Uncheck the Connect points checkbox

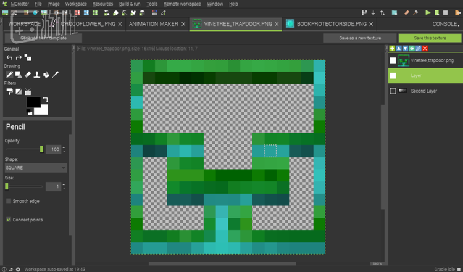[x=9, y=220]
